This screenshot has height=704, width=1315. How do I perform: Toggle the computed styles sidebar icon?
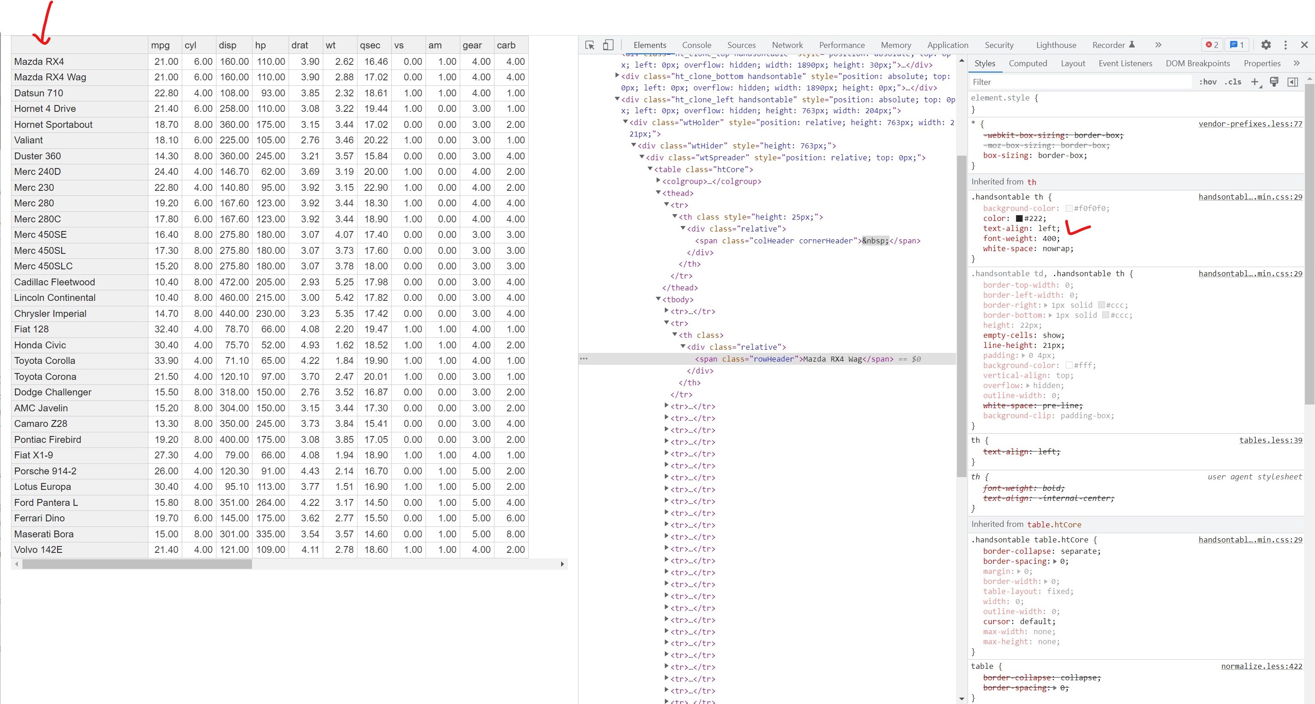click(1293, 82)
